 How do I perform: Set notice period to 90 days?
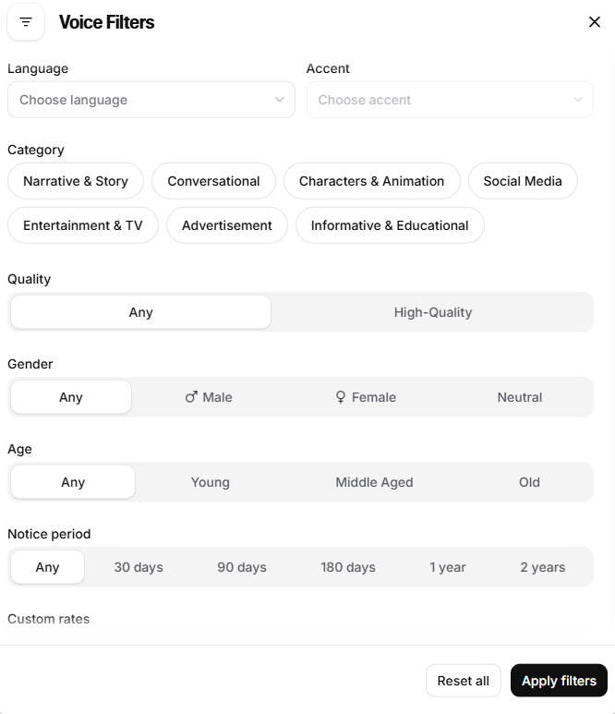pyautogui.click(x=242, y=567)
